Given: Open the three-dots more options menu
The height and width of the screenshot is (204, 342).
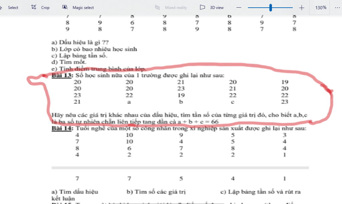Looking at the screenshot, I should click(337, 8).
